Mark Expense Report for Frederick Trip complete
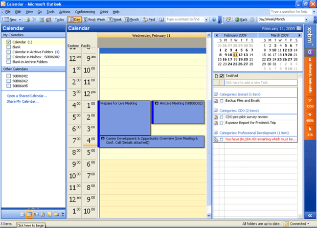The image size is (317, 228). click(x=221, y=123)
